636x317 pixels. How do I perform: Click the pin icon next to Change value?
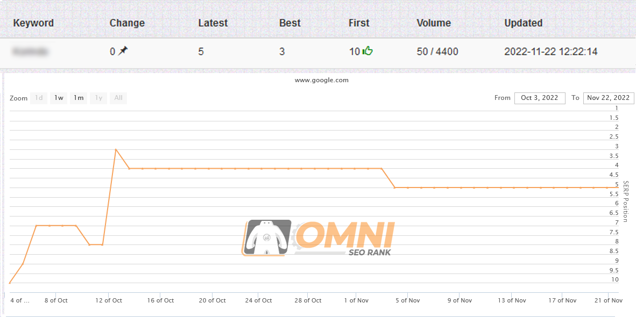tap(123, 51)
